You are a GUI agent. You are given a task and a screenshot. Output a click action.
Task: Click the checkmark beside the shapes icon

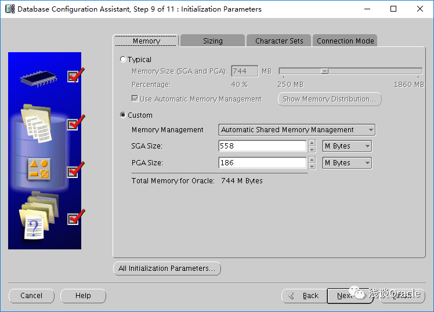point(76,170)
